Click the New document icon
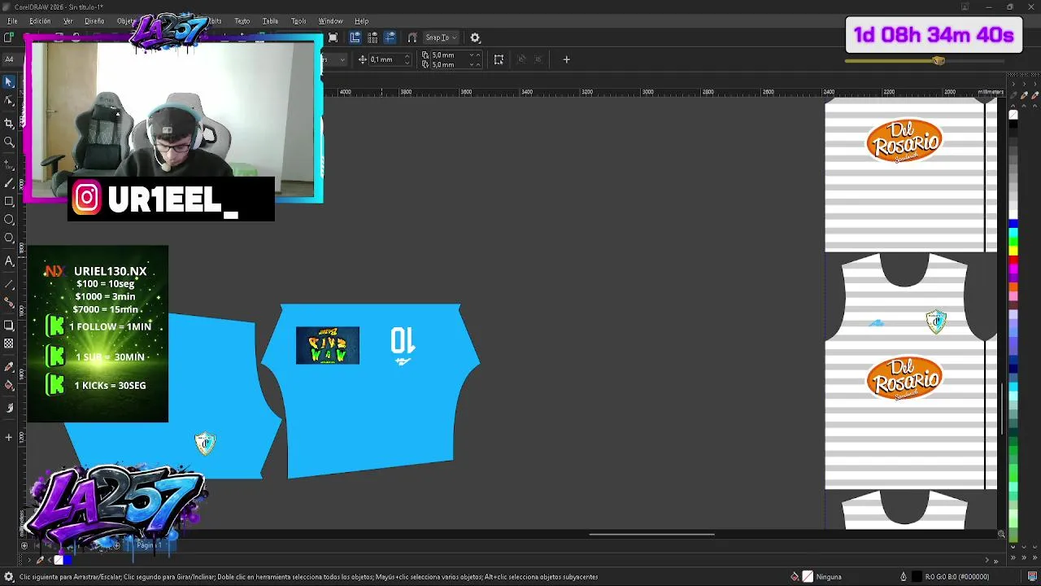 [x=8, y=37]
